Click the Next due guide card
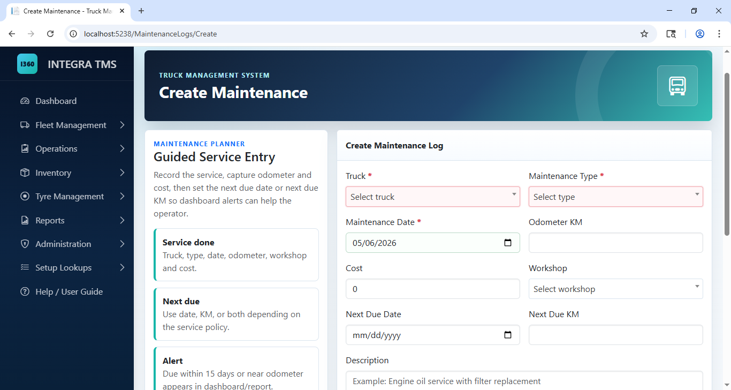This screenshot has width=731, height=390. (x=236, y=314)
